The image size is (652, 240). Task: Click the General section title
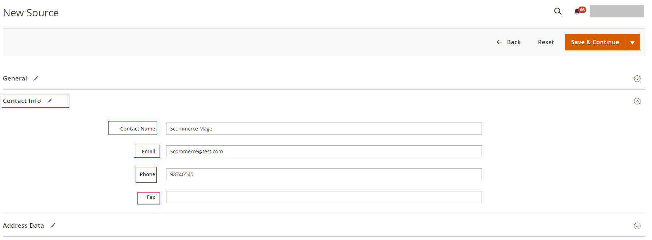pos(15,78)
